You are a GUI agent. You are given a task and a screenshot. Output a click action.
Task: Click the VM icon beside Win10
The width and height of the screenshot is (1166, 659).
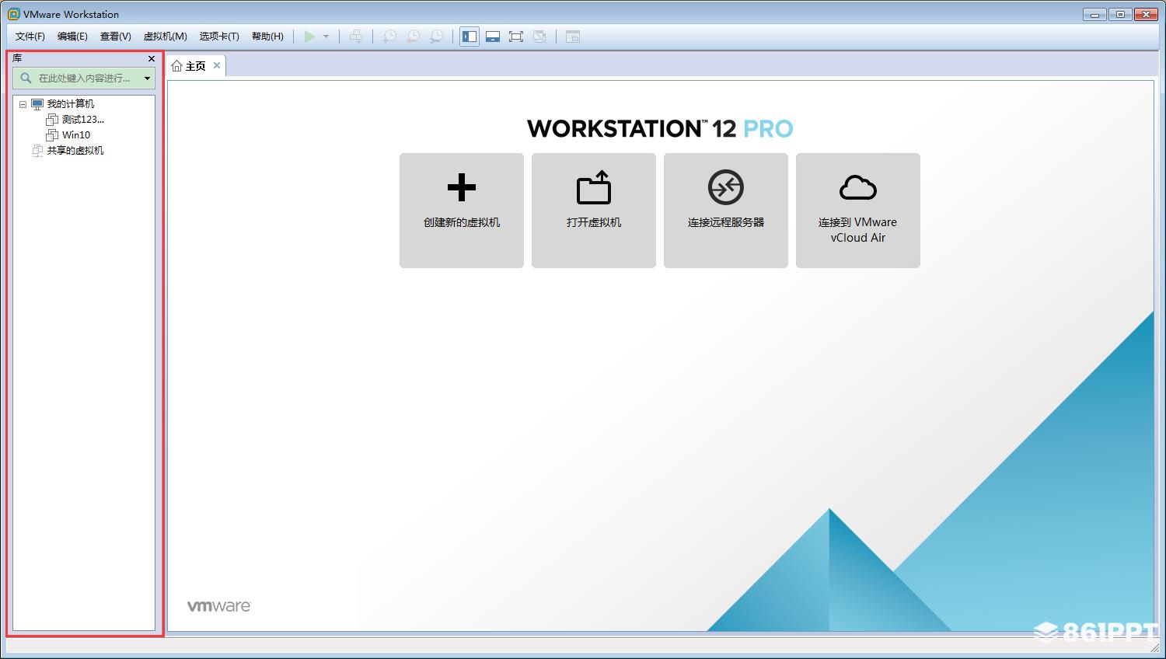(52, 135)
